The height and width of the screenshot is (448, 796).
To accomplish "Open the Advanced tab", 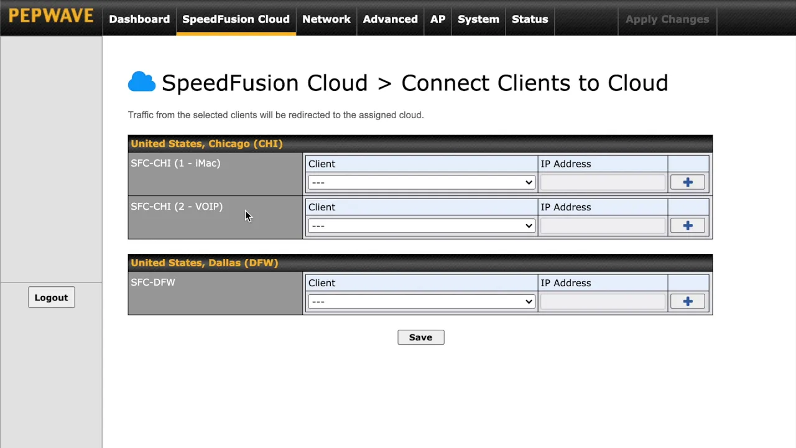I will [x=390, y=19].
